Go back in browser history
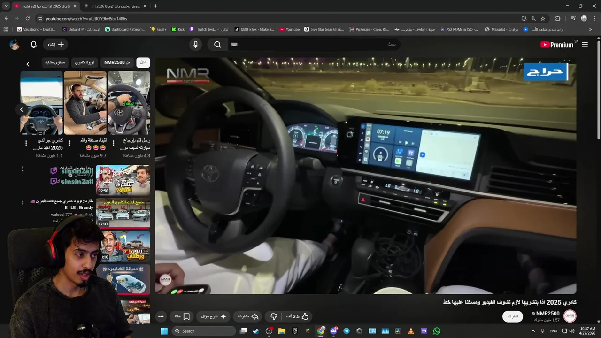601x338 pixels. click(6, 18)
